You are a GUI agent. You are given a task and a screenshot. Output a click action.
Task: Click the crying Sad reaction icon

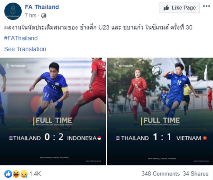[x=24, y=174]
